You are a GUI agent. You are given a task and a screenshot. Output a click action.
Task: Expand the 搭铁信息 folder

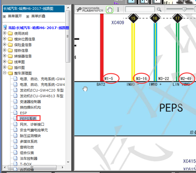[4, 50]
